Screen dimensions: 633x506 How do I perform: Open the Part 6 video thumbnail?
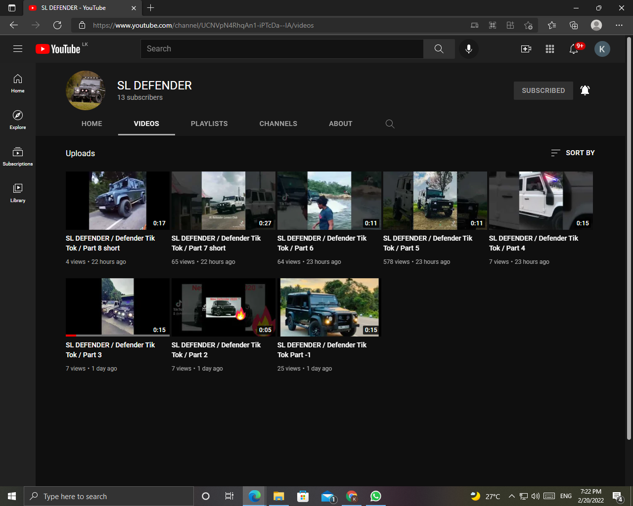pos(329,201)
